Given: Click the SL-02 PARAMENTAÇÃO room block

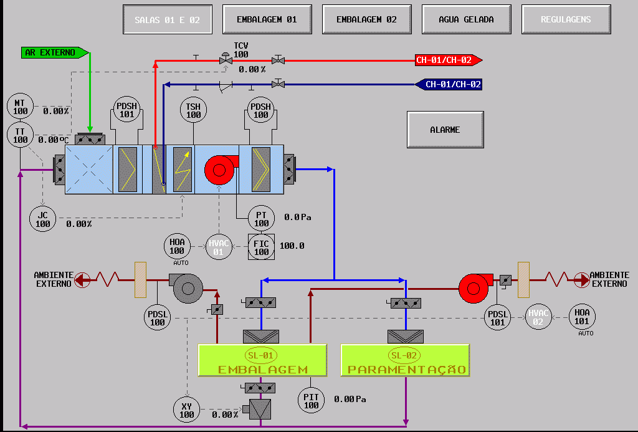Looking at the screenshot, I should (x=406, y=360).
